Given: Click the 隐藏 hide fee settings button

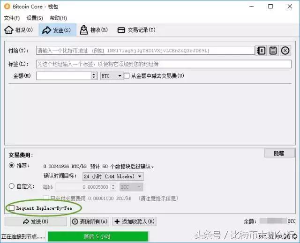Looking at the screenshot, I should click(279, 153).
